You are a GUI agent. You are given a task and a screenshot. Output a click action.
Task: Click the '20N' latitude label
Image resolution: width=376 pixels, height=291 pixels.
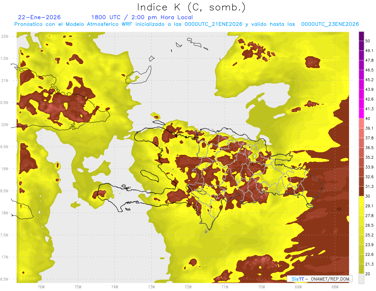5,125
